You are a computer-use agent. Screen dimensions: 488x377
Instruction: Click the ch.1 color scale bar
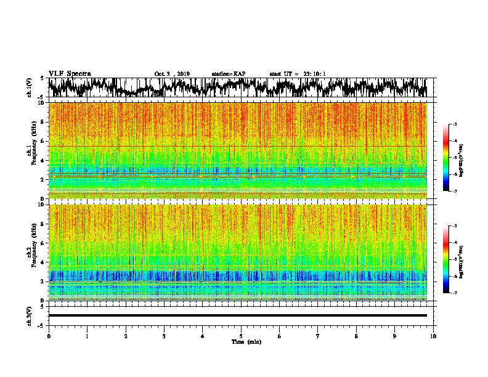(446, 158)
